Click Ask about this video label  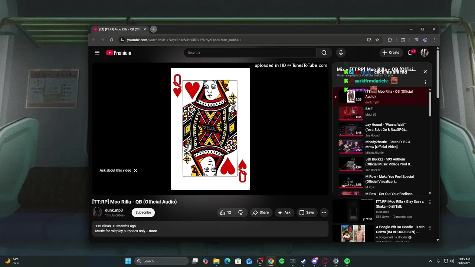click(x=115, y=171)
